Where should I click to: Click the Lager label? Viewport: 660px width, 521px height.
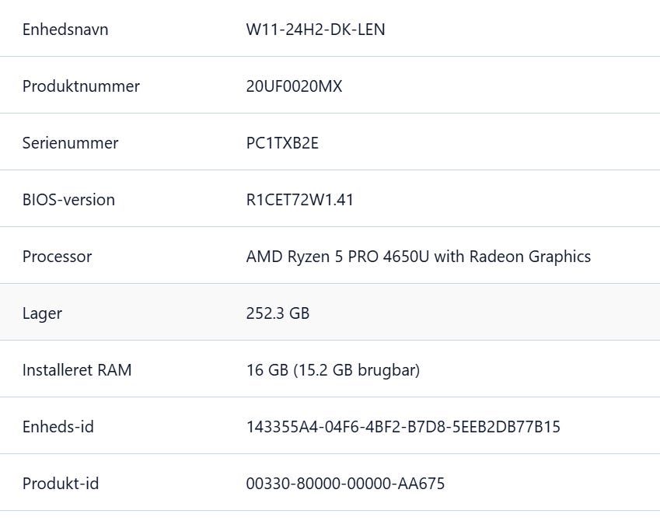click(42, 313)
